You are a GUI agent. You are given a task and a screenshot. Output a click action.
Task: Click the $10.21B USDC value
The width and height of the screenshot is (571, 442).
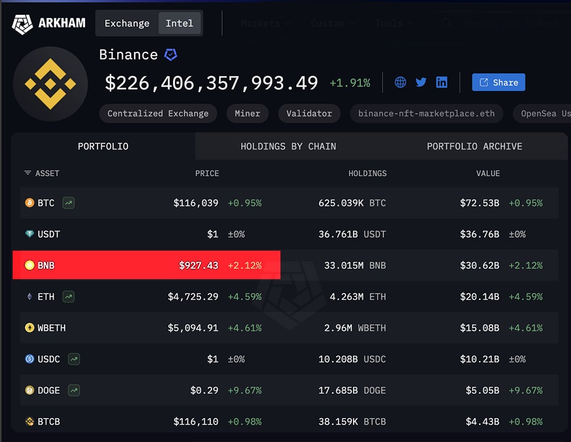[480, 359]
